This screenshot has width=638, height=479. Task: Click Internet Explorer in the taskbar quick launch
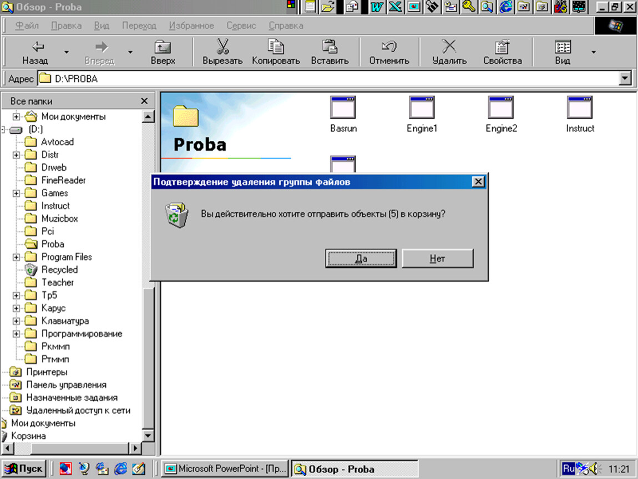[x=120, y=469]
